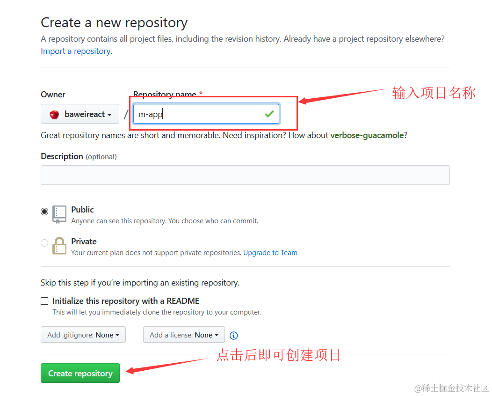492x396 pixels.
Task: Expand the Add .gitignore dropdown
Action: (83, 335)
